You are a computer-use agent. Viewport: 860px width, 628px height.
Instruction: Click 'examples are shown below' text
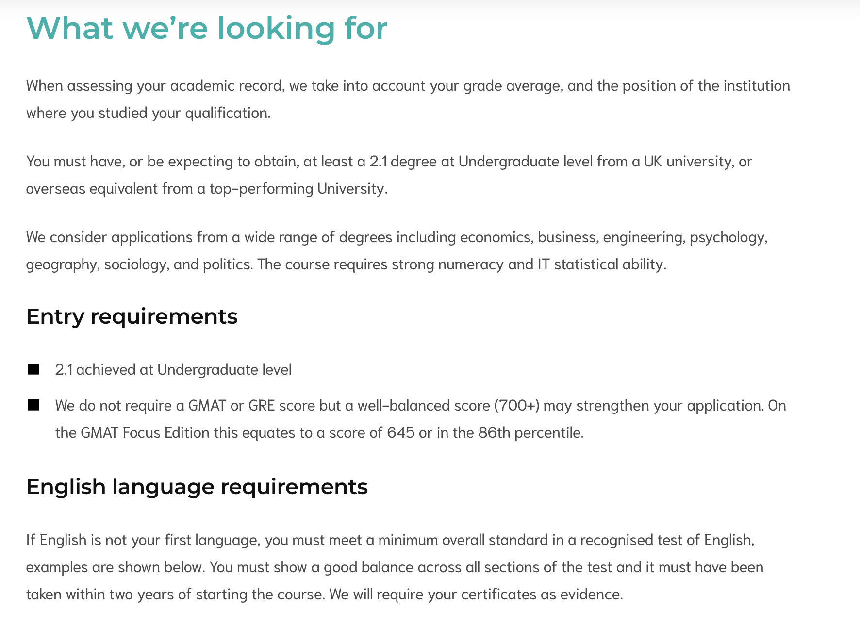116,567
